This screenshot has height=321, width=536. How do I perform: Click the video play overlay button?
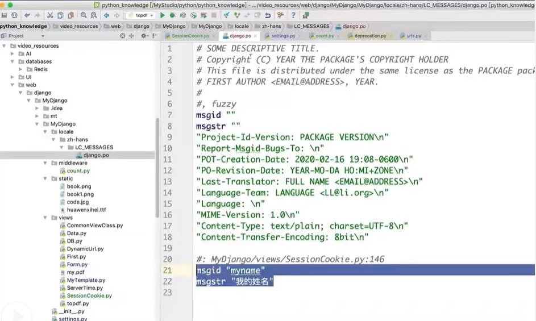pyautogui.click(x=16, y=315)
